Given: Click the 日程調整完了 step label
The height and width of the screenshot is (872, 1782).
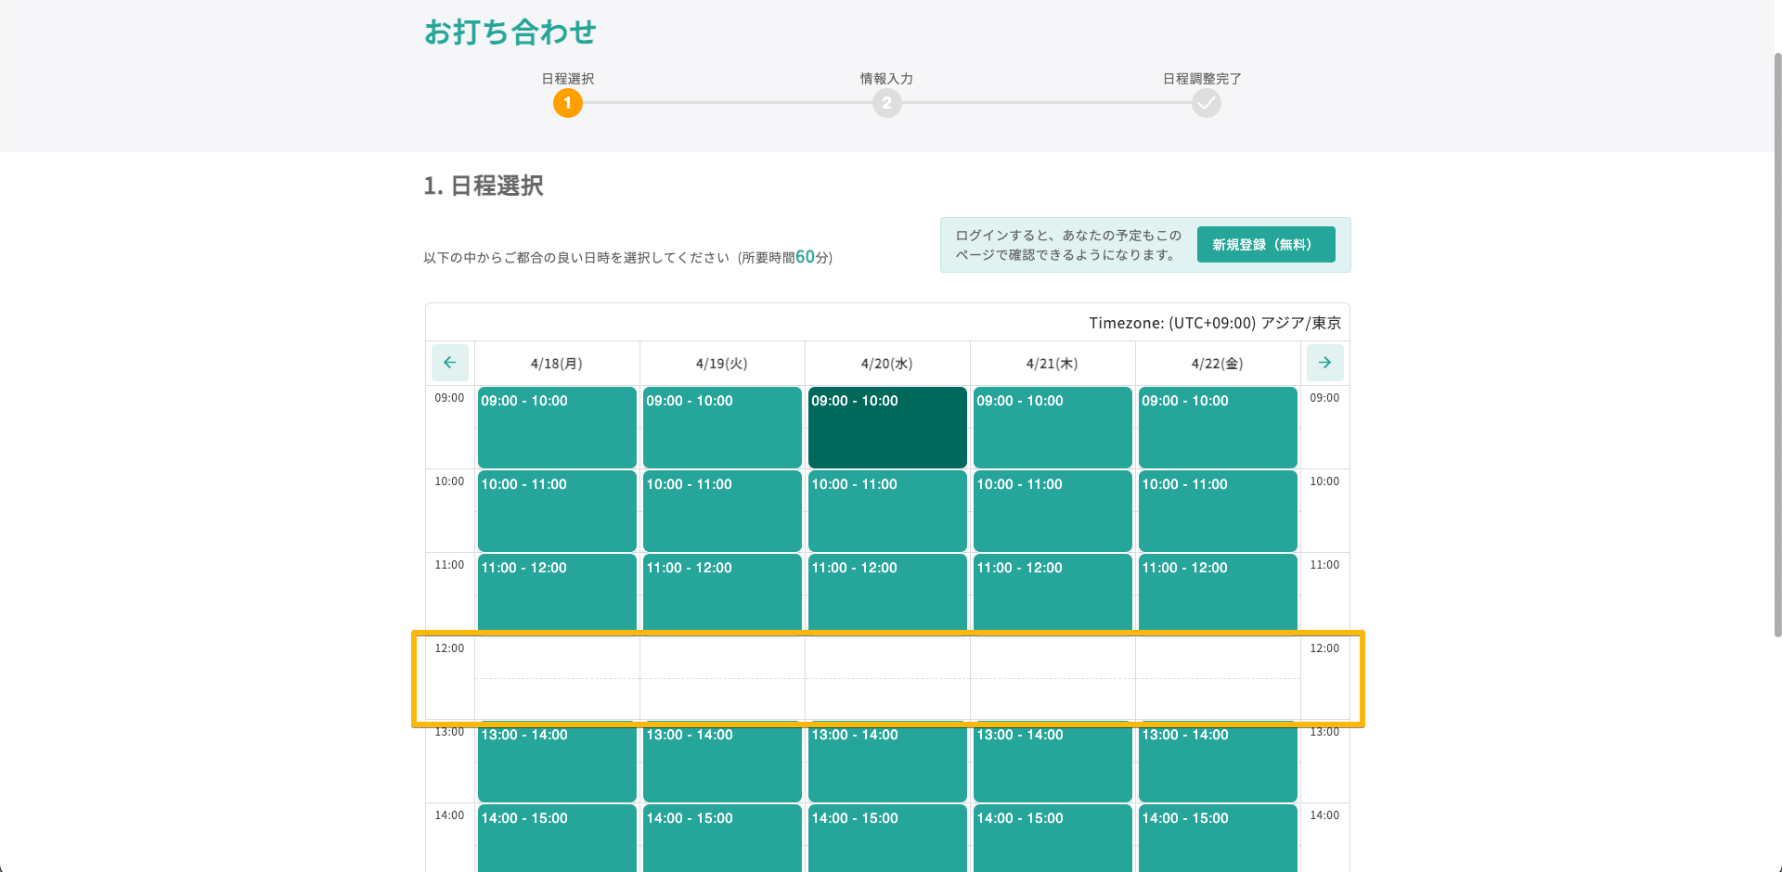Looking at the screenshot, I should pos(1203,79).
